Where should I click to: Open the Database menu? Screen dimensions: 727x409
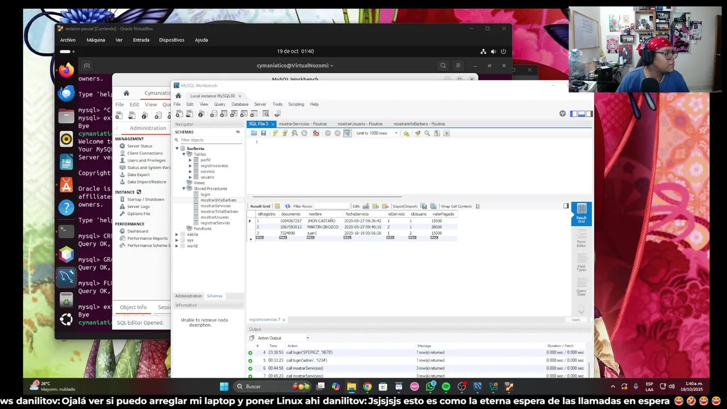240,104
